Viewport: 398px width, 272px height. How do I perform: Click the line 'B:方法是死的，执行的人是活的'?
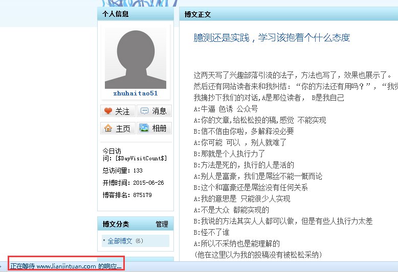244,165
